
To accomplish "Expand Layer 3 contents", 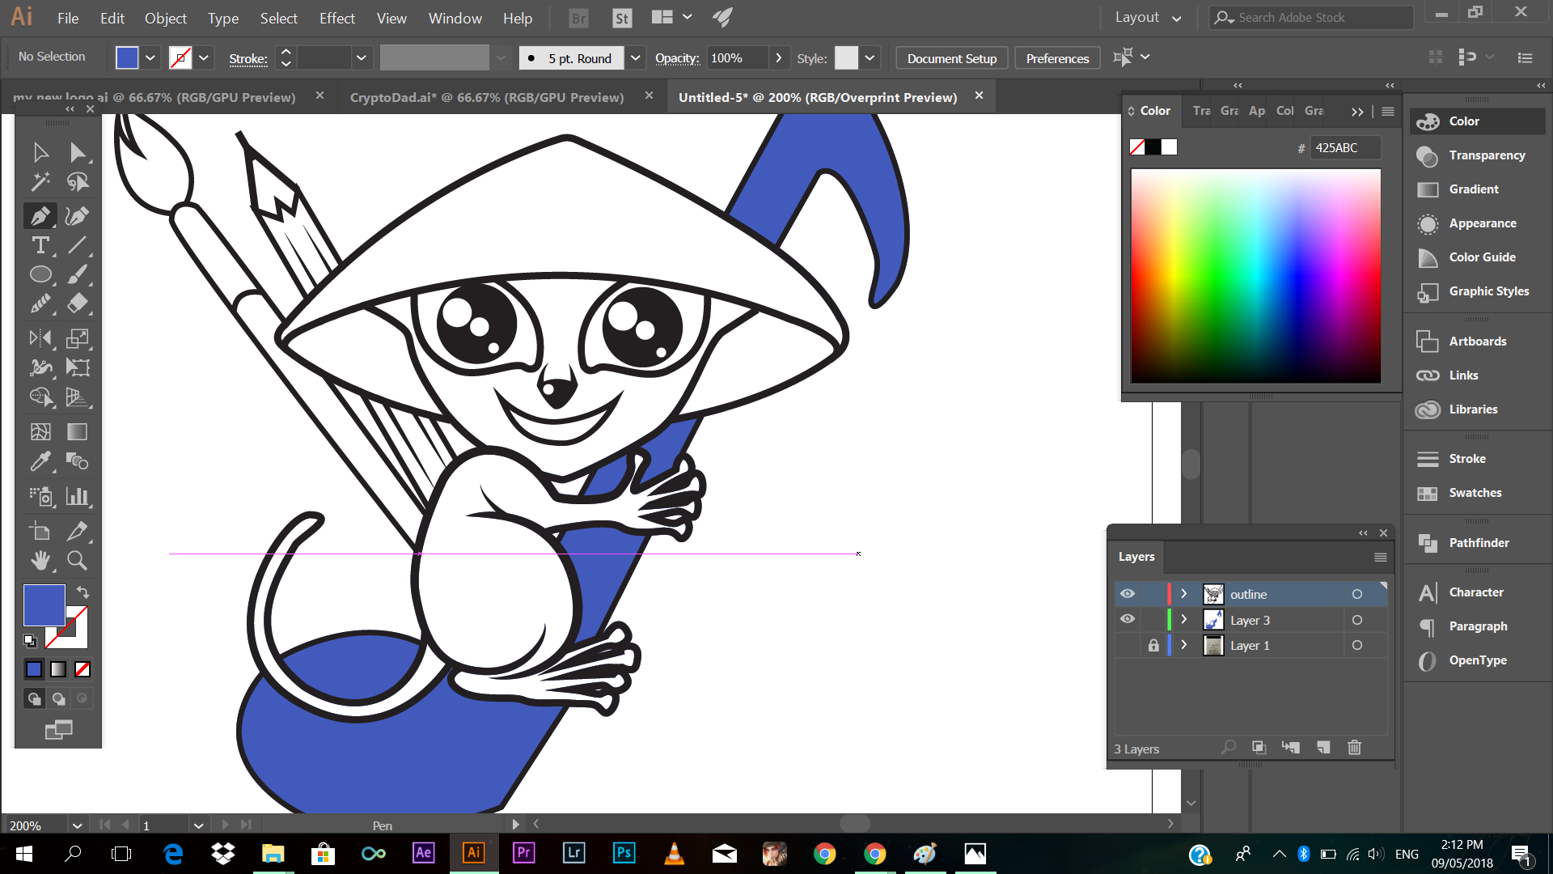I will [1184, 620].
